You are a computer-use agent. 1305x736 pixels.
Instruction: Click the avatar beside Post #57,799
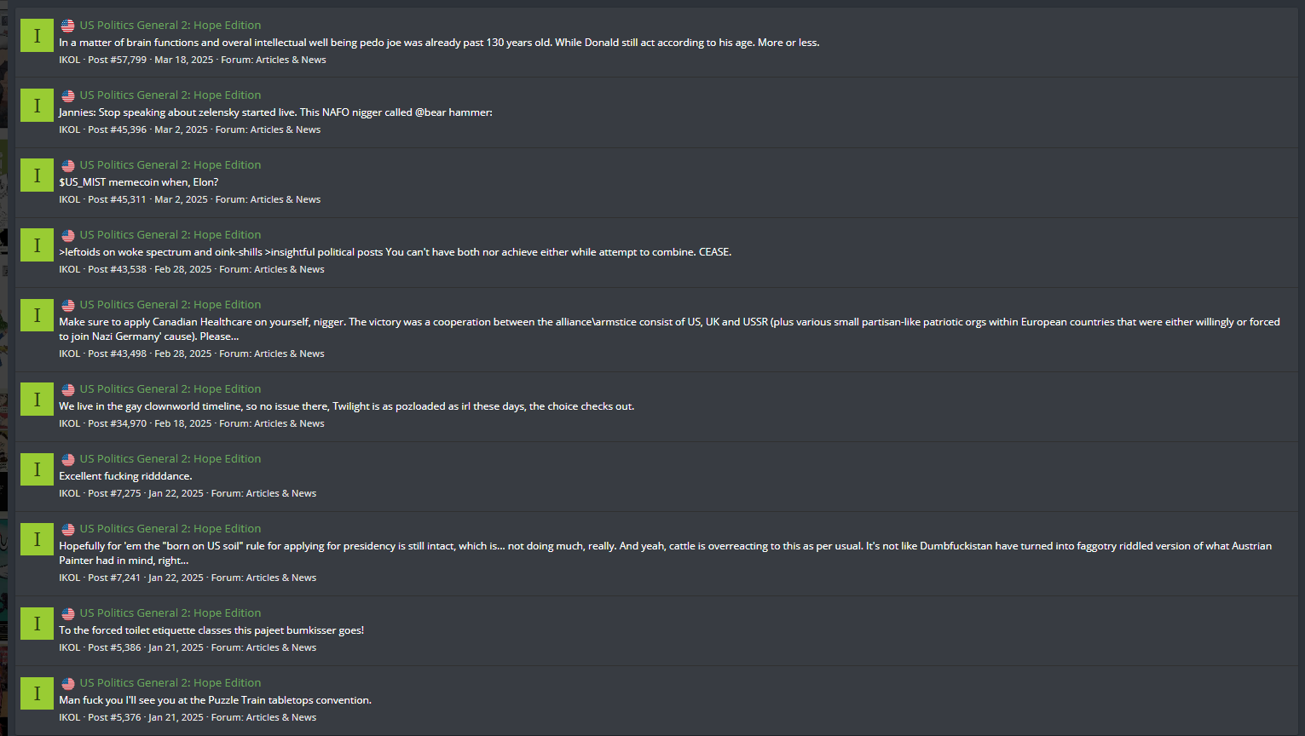37,36
